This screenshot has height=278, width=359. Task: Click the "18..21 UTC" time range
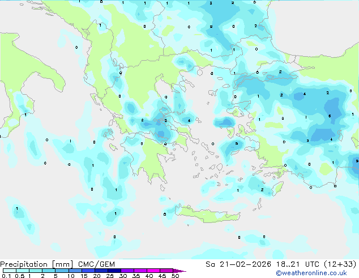pos(298,264)
